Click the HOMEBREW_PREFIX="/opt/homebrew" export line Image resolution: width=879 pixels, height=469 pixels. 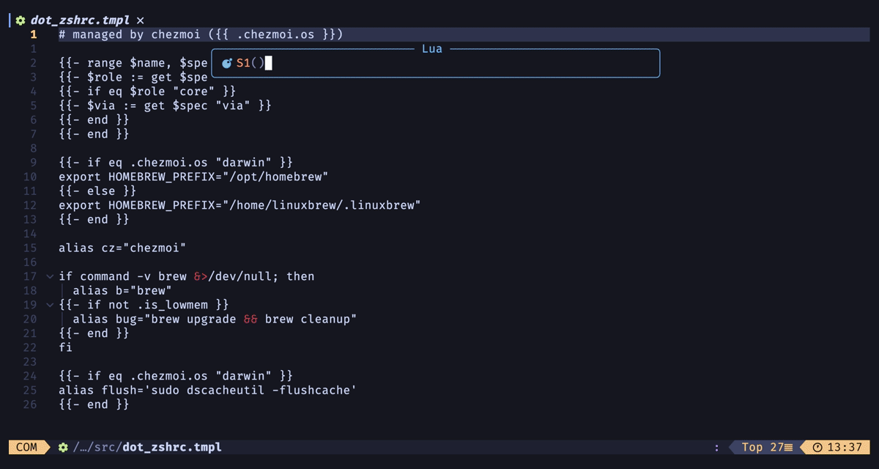[x=193, y=177]
